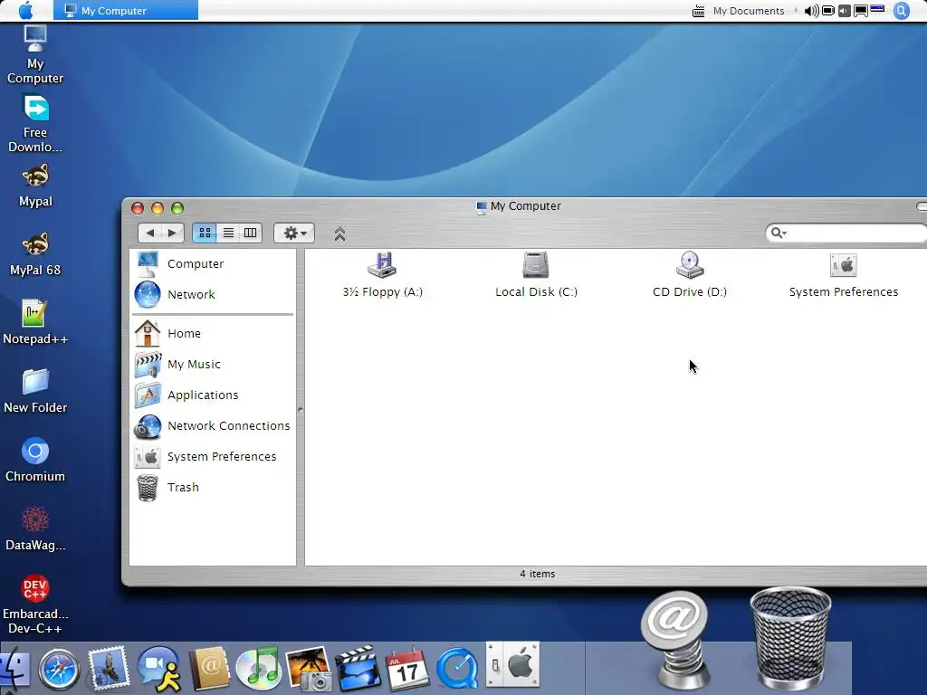The image size is (927, 695).
Task: Open Free Download desktop icon
Action: [35, 123]
